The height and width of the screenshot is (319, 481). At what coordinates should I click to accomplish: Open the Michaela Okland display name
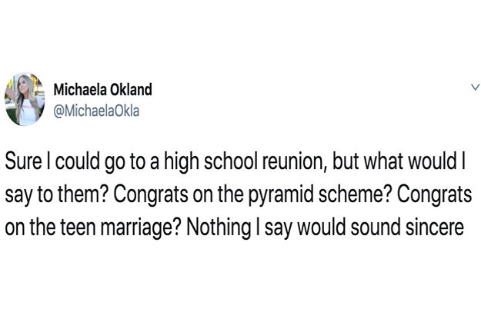click(x=103, y=89)
